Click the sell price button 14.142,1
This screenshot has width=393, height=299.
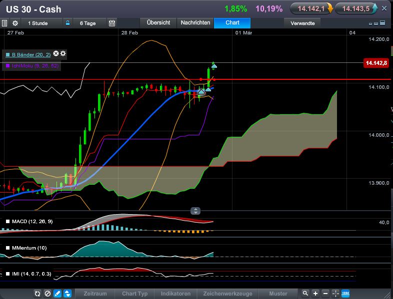click(311, 9)
